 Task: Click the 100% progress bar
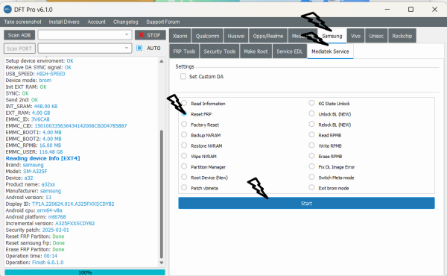[x=85, y=272]
